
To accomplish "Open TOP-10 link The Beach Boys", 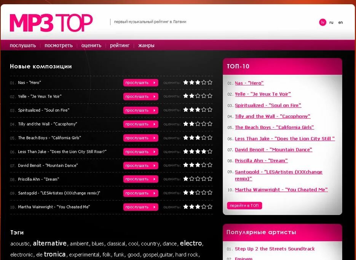I will point(275,127).
